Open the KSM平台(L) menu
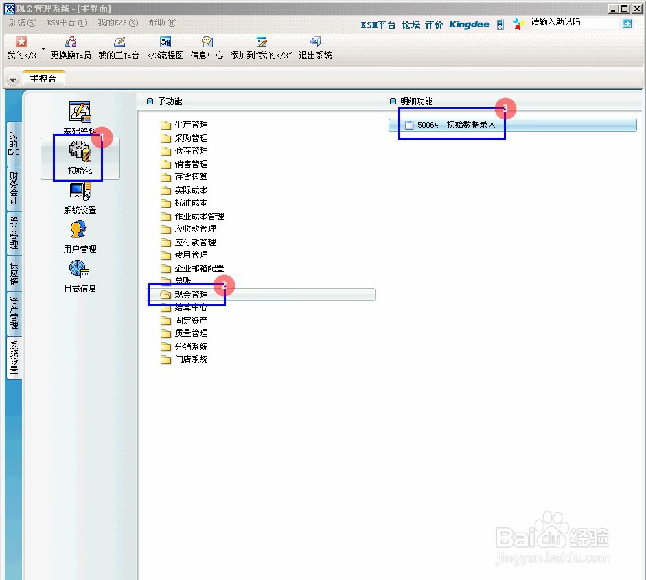This screenshot has height=580, width=646. [67, 23]
